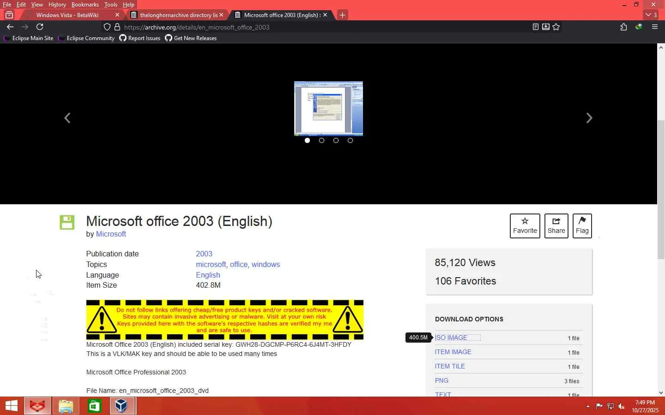Open the ITEM TILE download link
The width and height of the screenshot is (665, 415).
pyautogui.click(x=450, y=367)
